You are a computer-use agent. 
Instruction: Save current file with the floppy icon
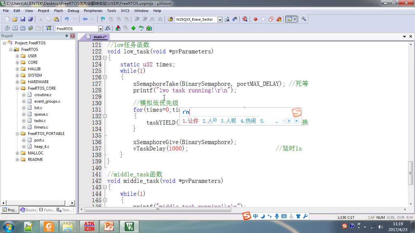(x=23, y=19)
